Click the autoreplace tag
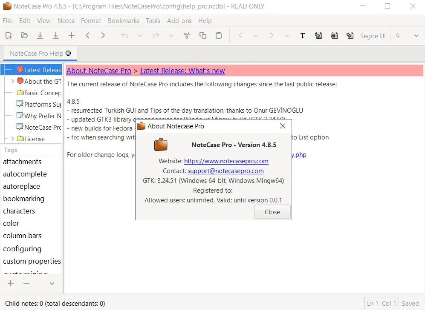The height and width of the screenshot is (310, 425). point(21,187)
